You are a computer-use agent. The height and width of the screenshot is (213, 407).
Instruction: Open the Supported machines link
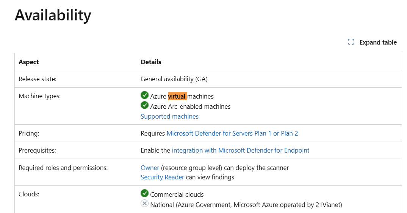pos(169,116)
